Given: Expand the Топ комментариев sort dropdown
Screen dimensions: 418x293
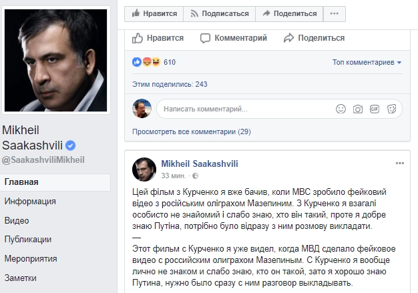Looking at the screenshot, I should coord(367,63).
